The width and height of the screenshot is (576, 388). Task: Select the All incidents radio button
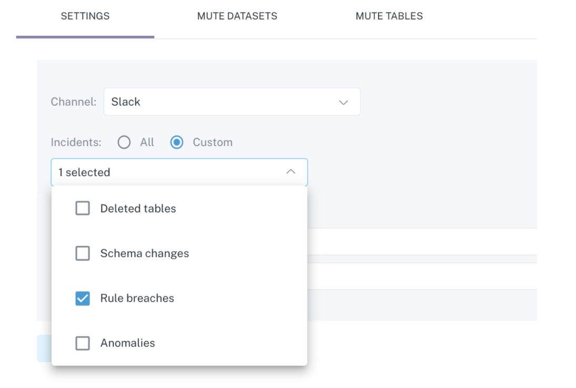coord(124,142)
